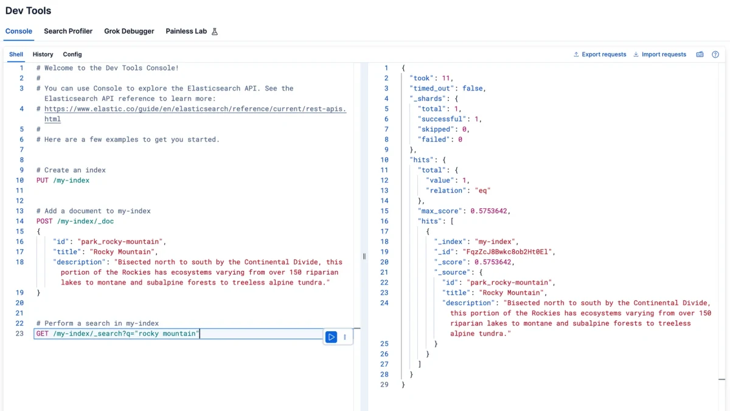
Task: Open the Painless Lab tab
Action: click(x=186, y=31)
